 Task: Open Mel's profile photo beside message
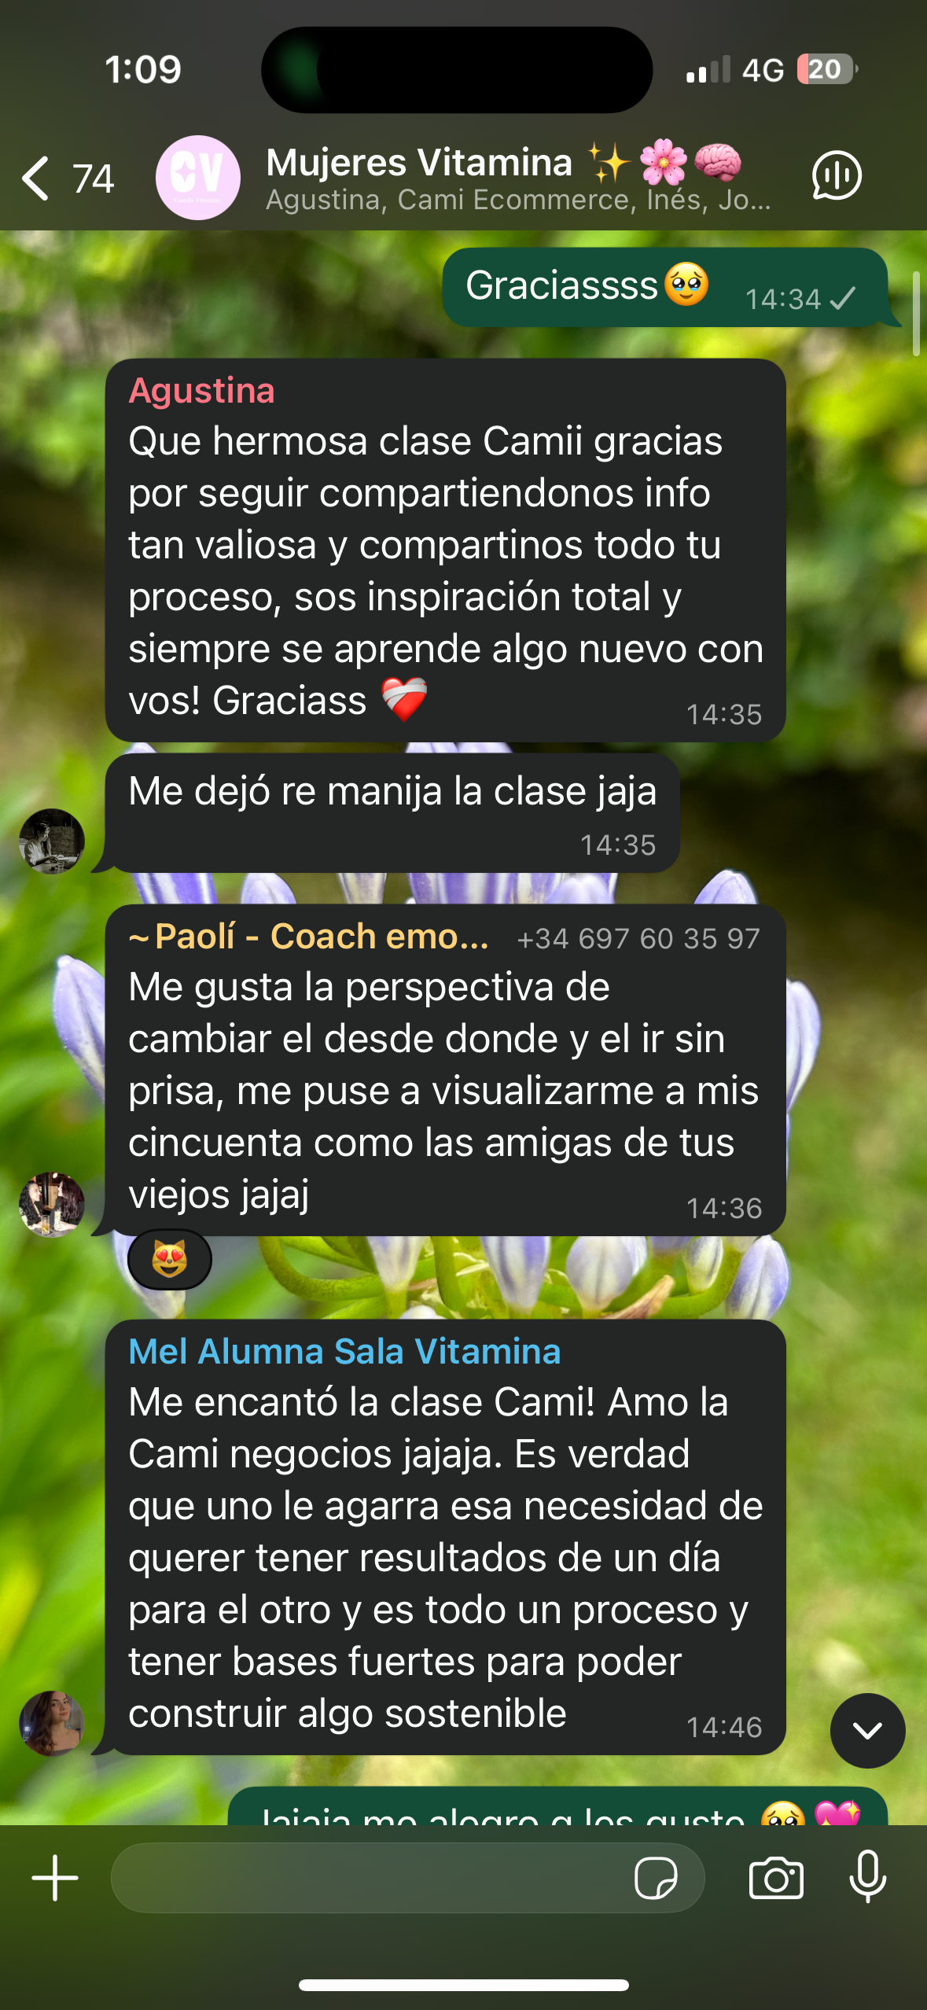coord(52,1723)
